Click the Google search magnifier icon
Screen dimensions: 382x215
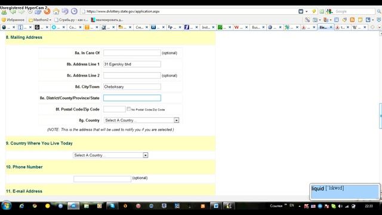(379, 11)
